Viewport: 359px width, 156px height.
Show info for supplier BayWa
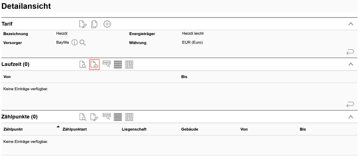coord(75,43)
